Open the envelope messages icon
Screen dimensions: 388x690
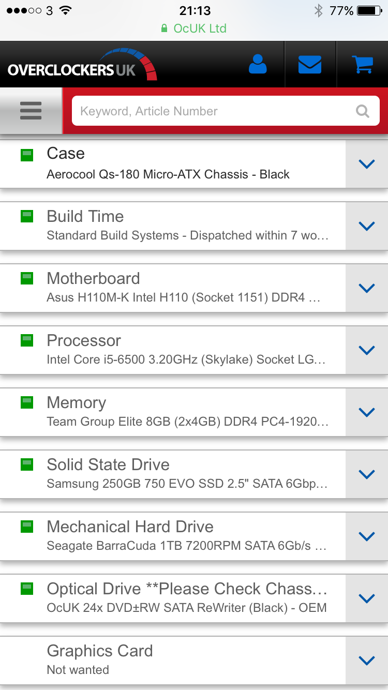point(310,64)
